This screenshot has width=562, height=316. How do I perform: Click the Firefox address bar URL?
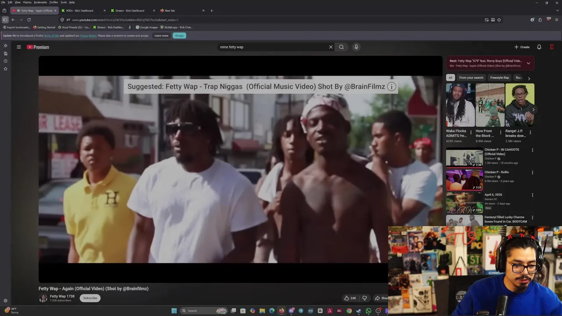click(x=125, y=20)
